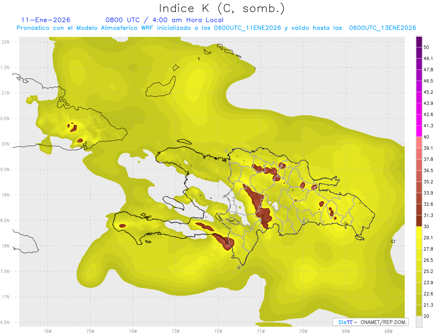The image size is (436, 336).
Task: Click the "0800 UTC / 4:00 am Hora Local" text
Action: point(164,20)
